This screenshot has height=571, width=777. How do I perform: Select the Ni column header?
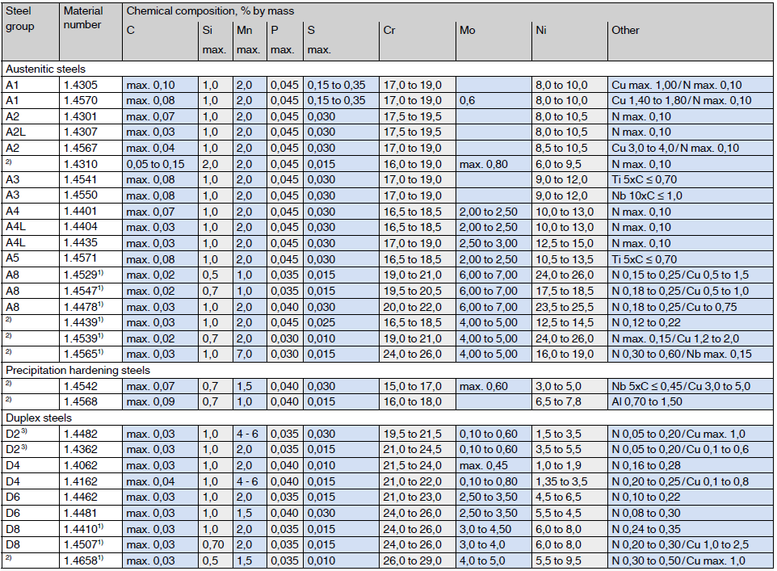pos(541,31)
